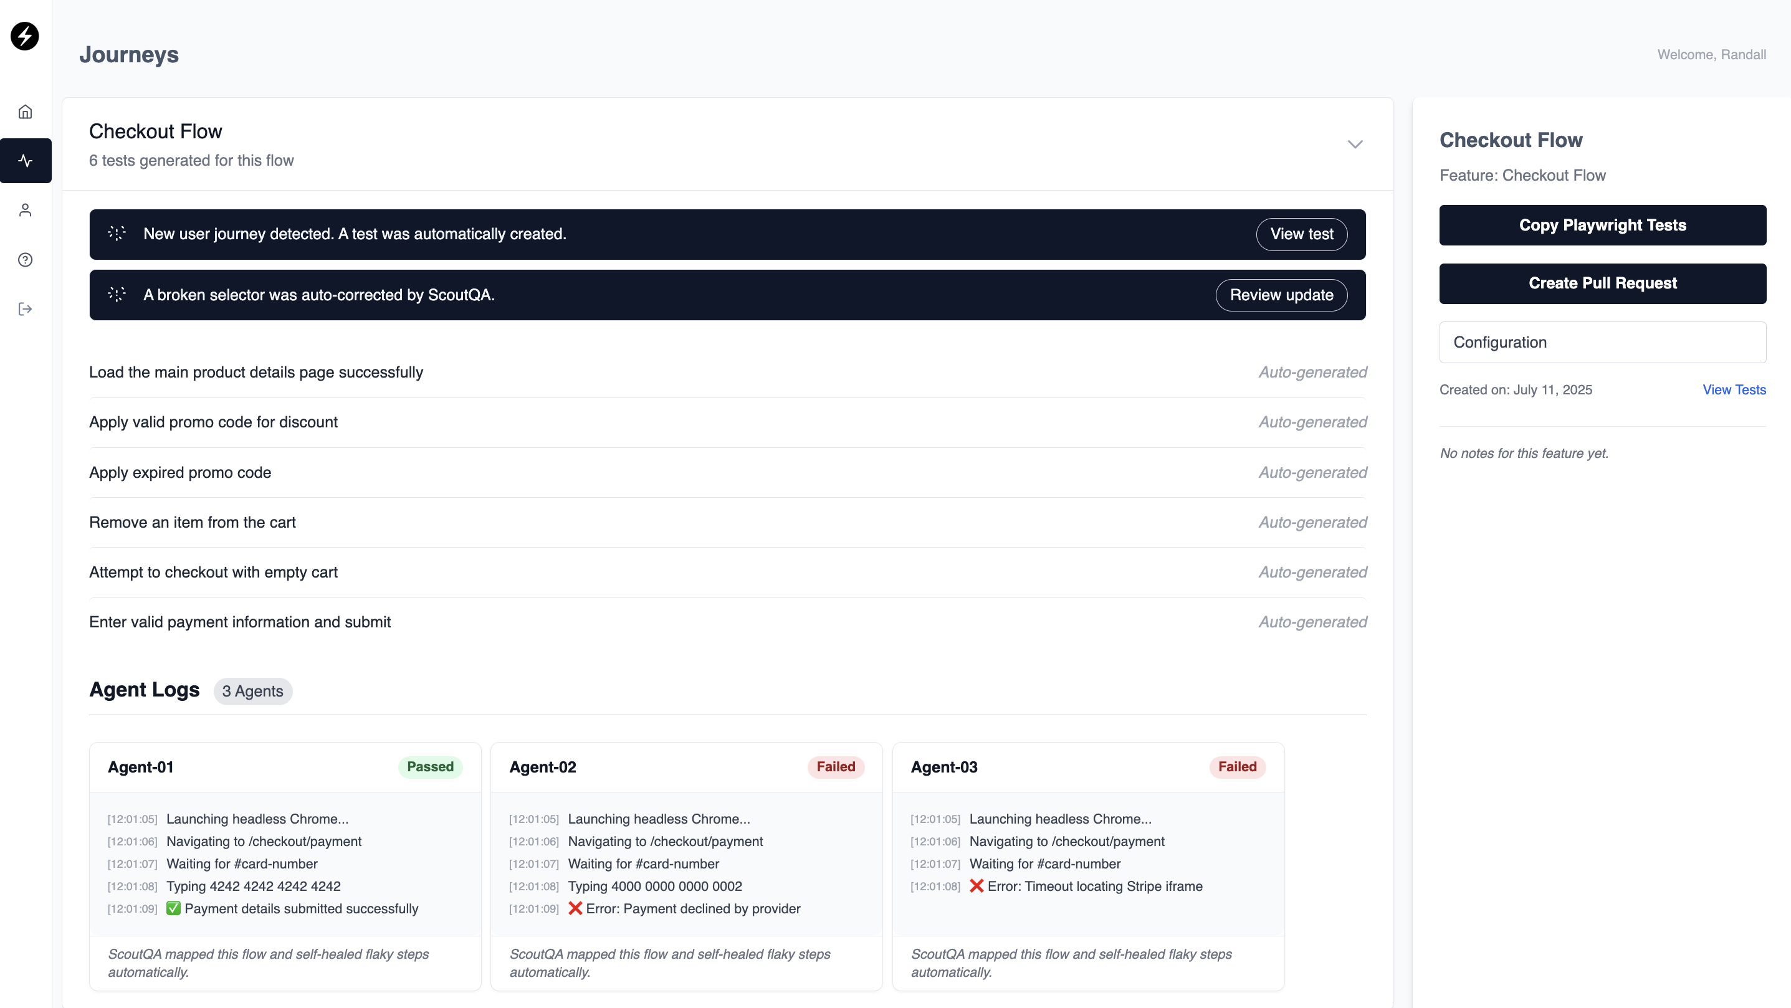The height and width of the screenshot is (1008, 1791).
Task: Open the 'View Tests' link
Action: coord(1734,390)
